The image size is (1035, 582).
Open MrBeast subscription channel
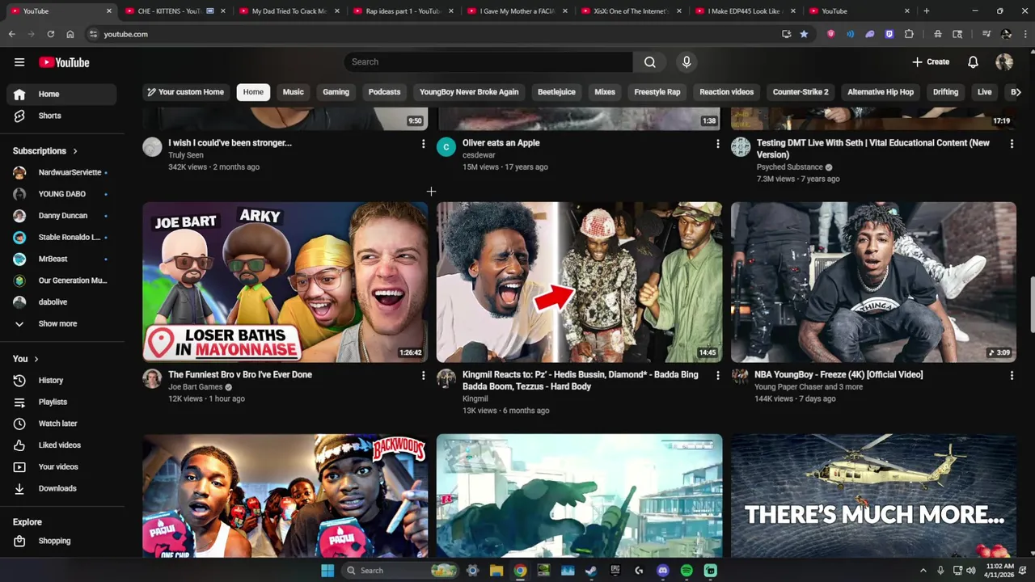61,259
